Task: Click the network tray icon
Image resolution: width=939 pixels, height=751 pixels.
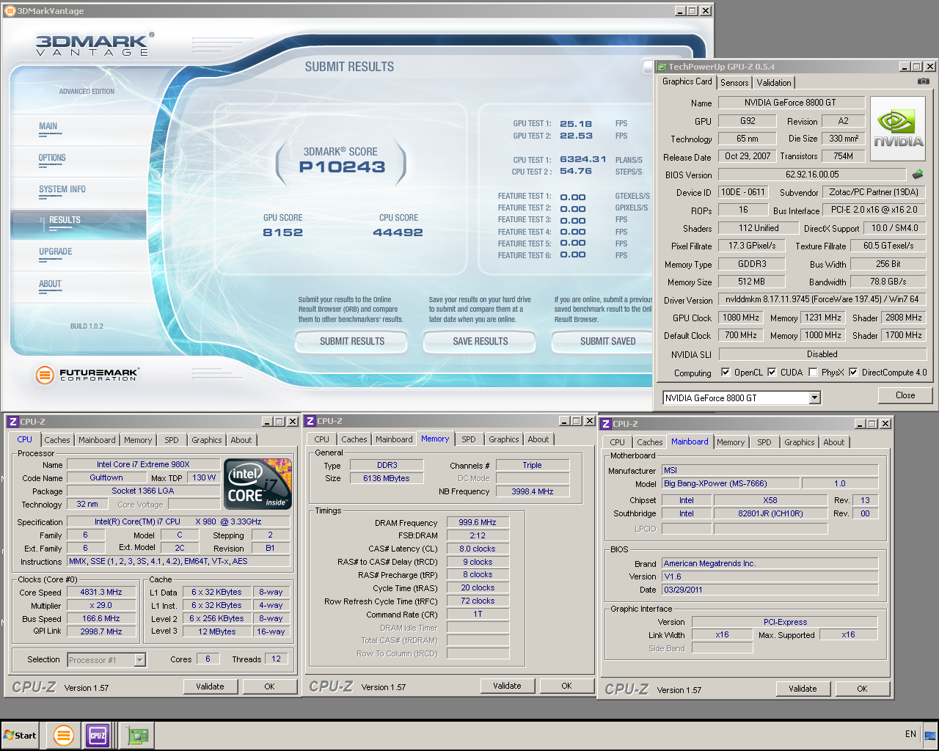Action: [930, 735]
